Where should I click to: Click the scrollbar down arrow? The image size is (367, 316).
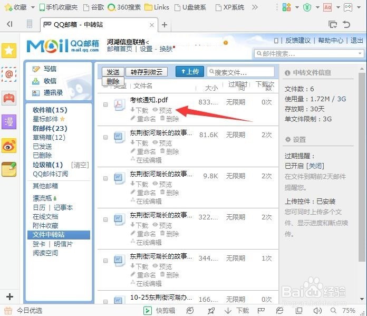point(362,299)
